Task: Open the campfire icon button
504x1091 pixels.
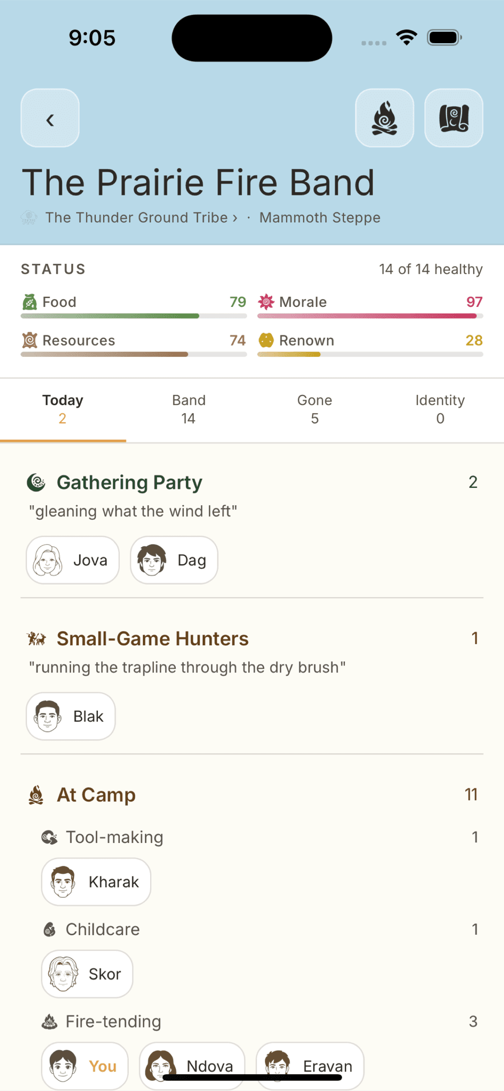Action: click(x=385, y=118)
